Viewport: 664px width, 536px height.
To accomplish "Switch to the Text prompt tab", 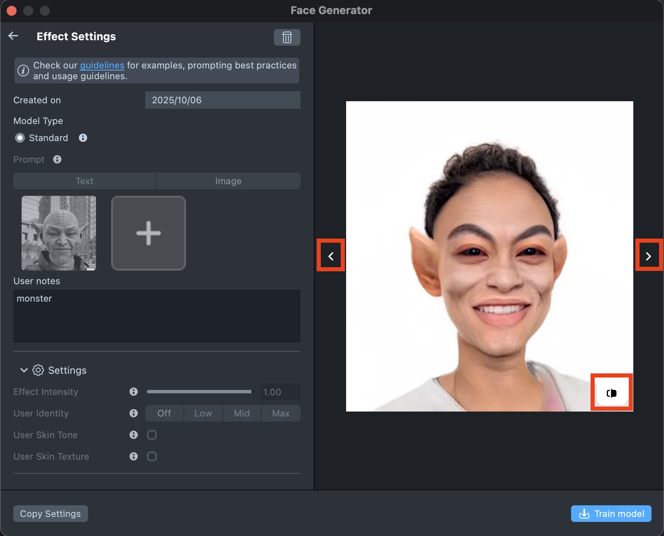I will (x=85, y=181).
